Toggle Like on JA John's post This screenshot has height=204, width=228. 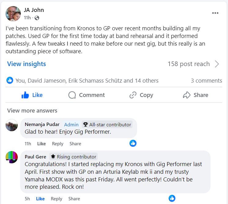coord(32,95)
